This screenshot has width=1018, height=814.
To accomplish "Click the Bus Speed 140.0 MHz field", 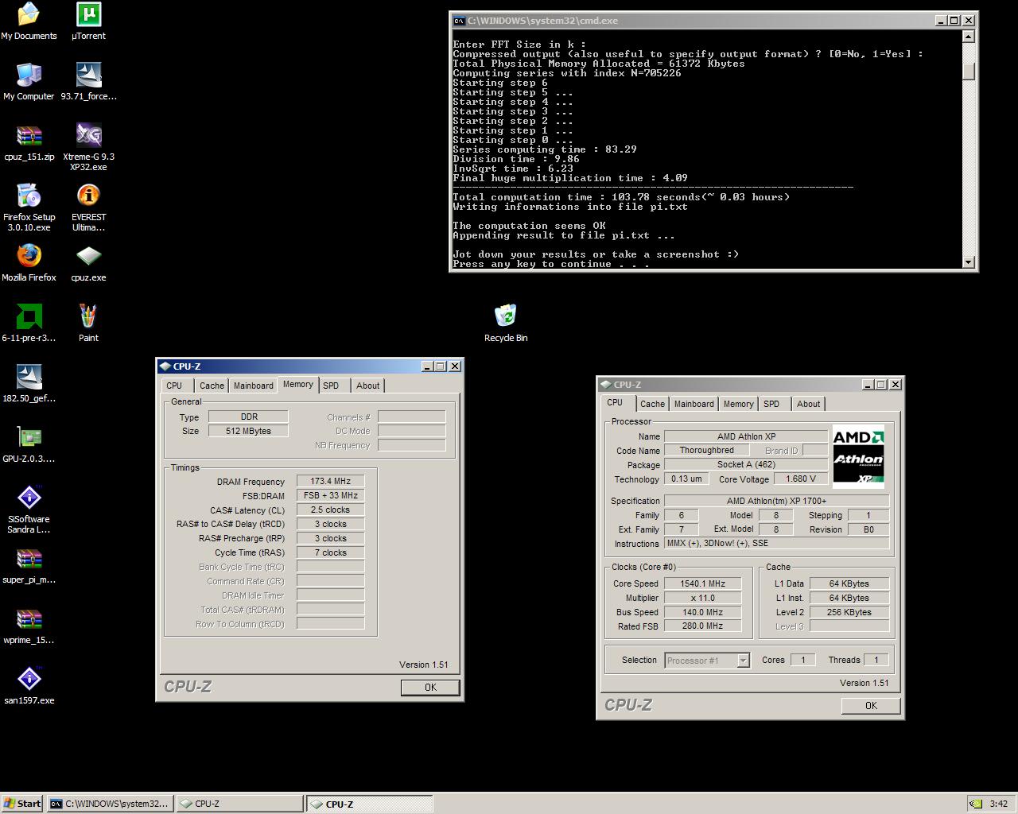I will (x=703, y=612).
